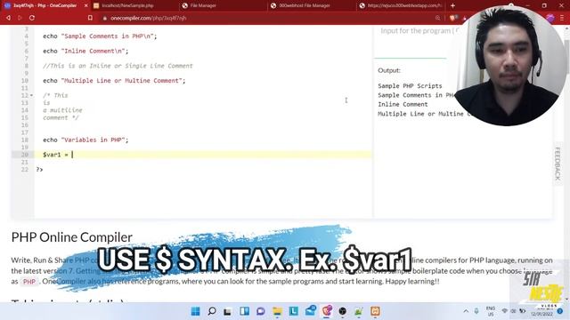Viewport: 570px width, 320px height.
Task: Reload the OneCompiler page
Action: (32, 18)
